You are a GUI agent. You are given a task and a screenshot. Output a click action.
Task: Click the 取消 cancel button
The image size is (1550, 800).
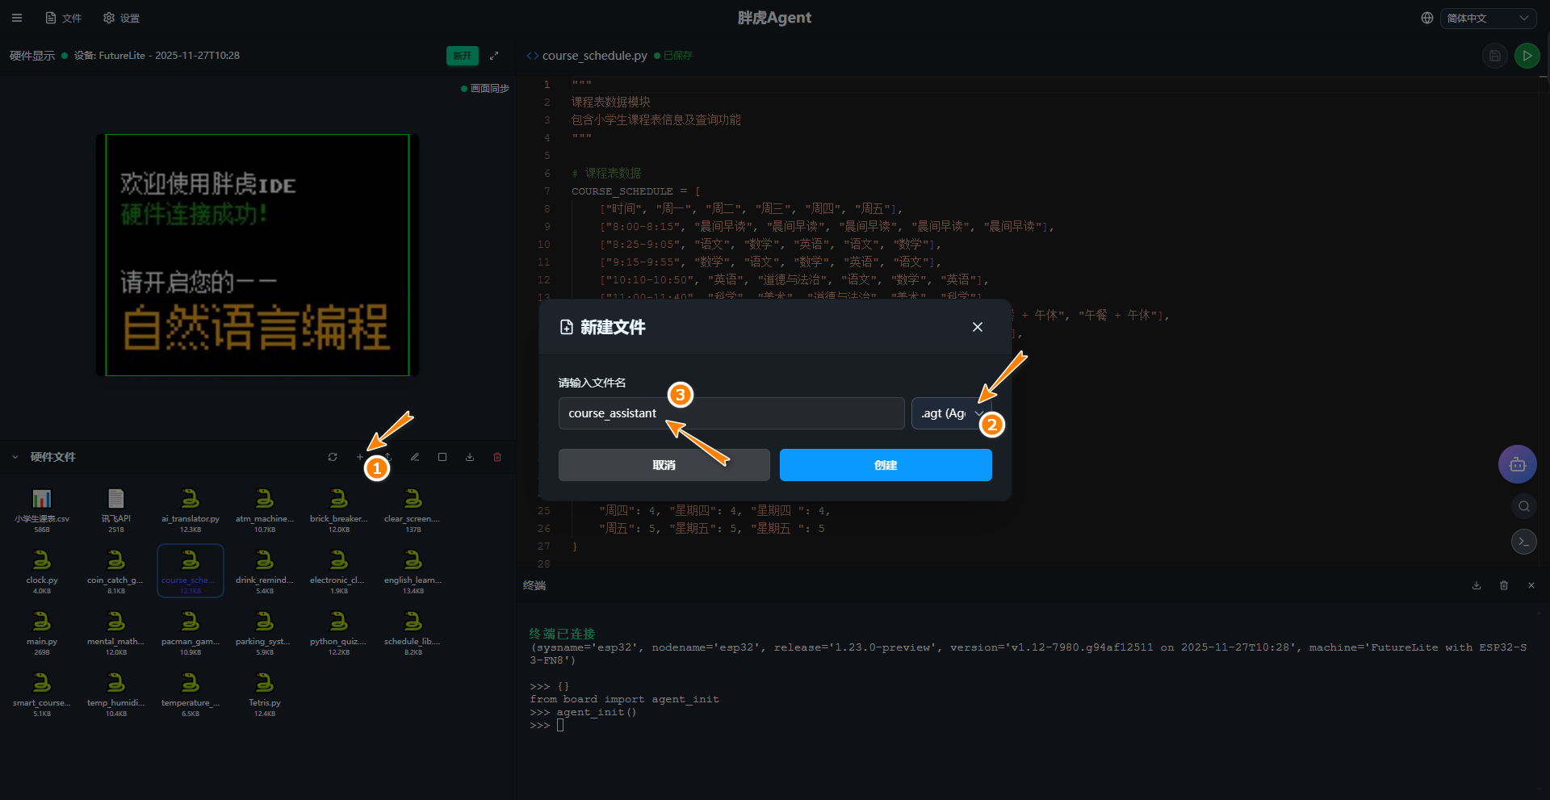pos(664,465)
